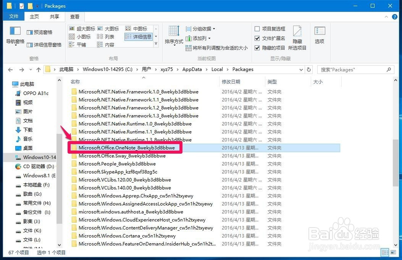Viewport: 402px width, 260px height.
Task: Open the Home (主页) tab
Action: tap(34, 16)
